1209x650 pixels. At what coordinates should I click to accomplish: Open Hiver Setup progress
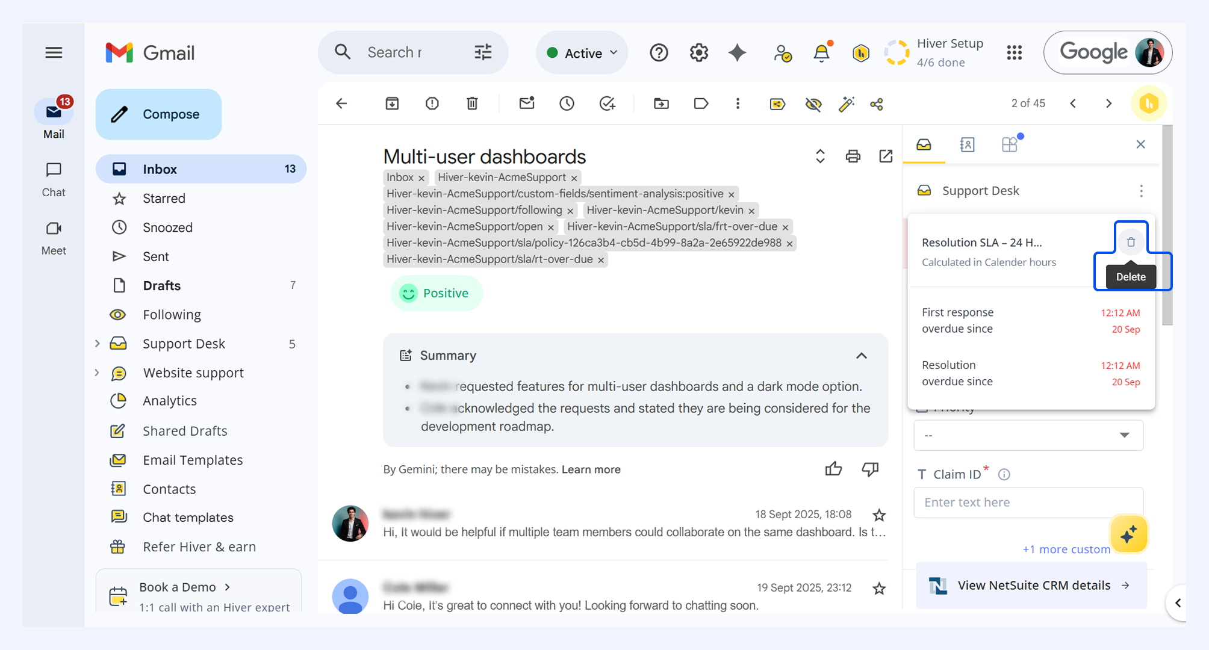(950, 52)
